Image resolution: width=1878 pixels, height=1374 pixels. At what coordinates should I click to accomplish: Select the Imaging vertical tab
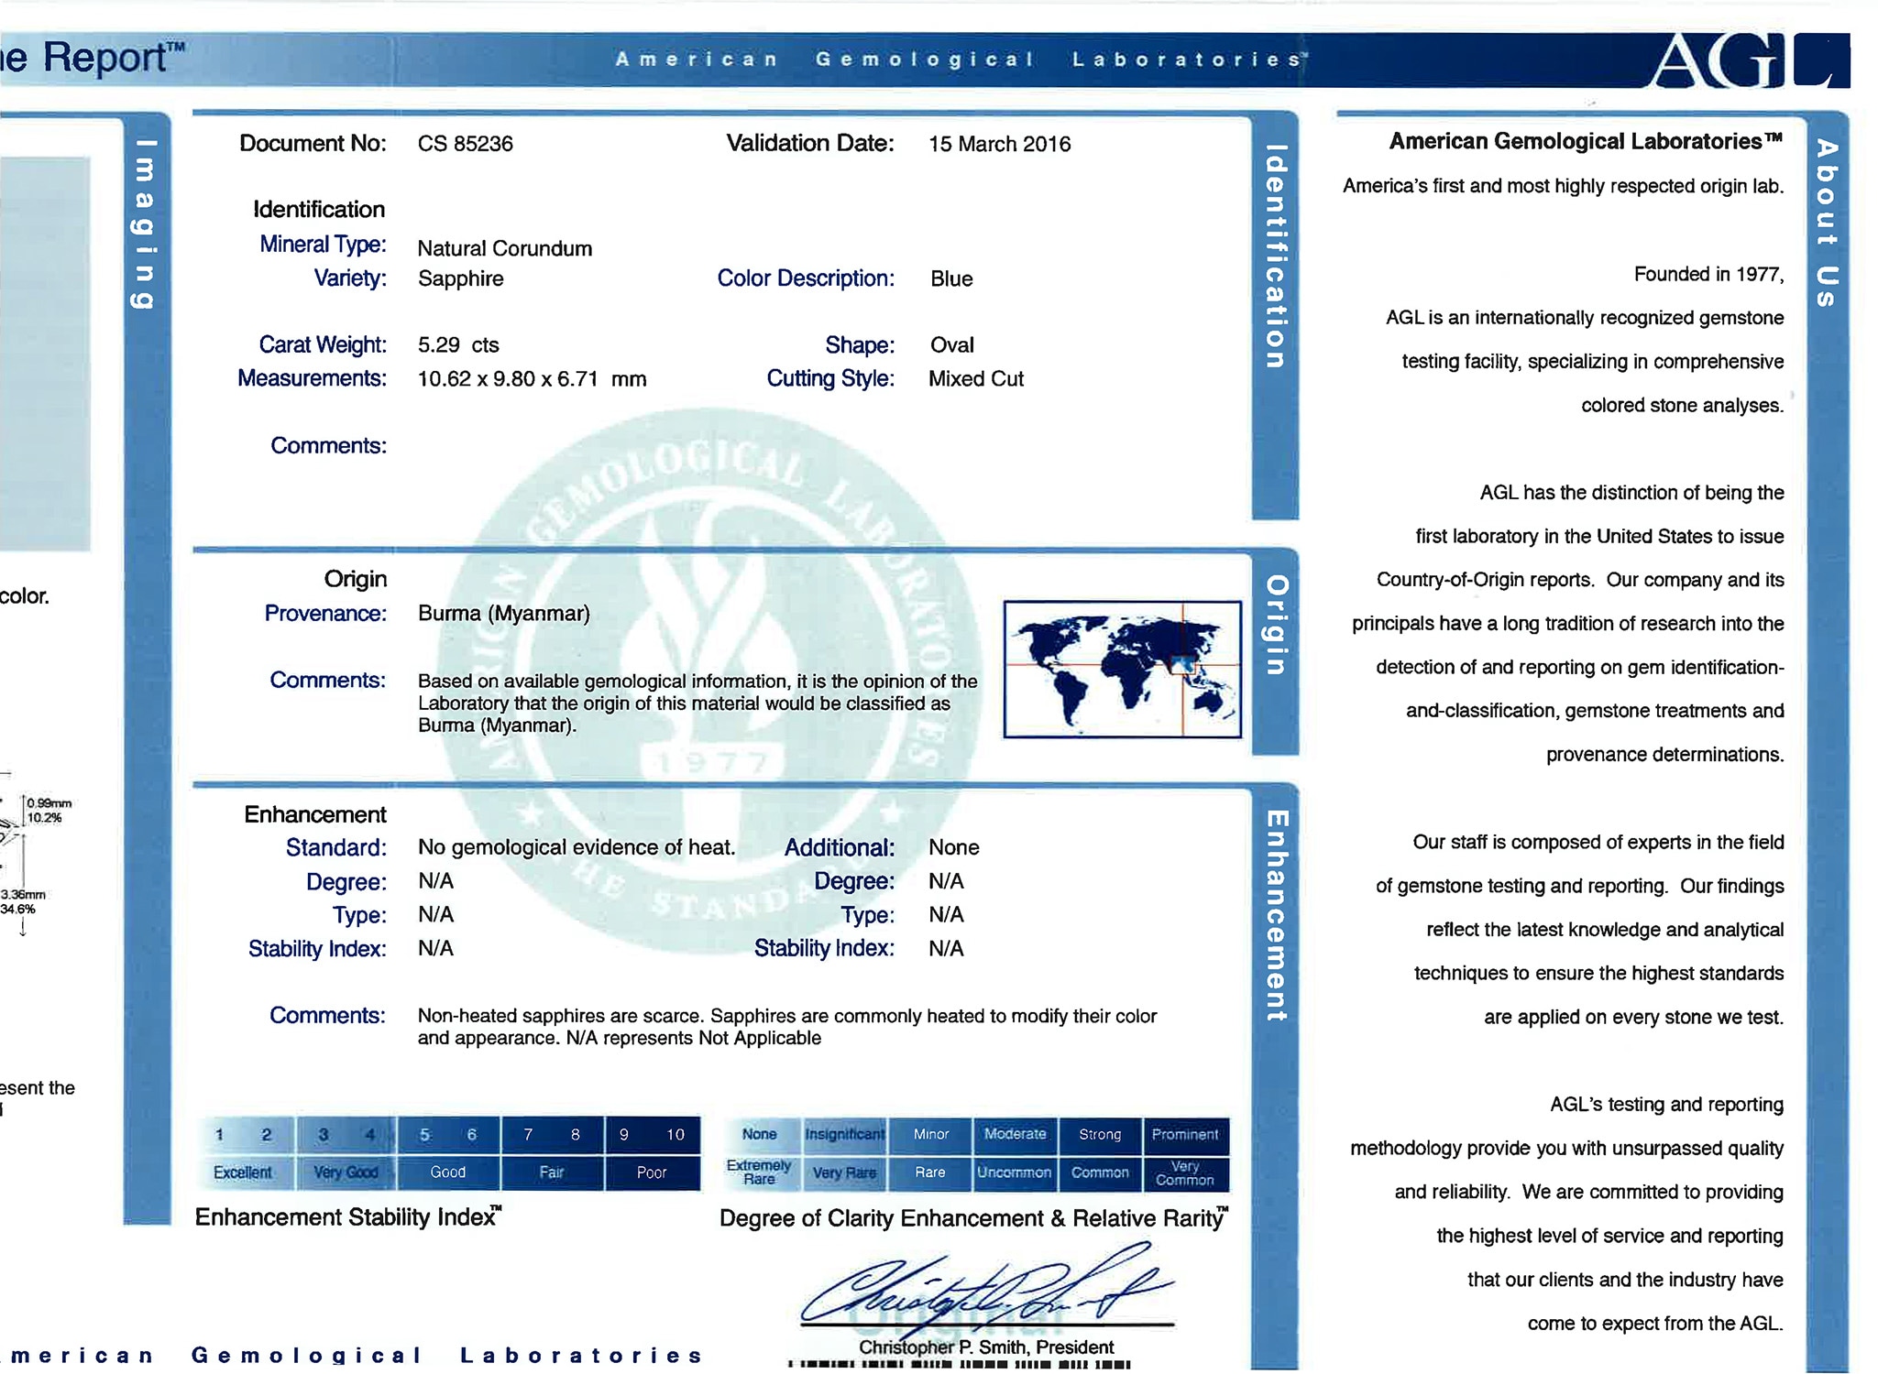click(x=145, y=223)
